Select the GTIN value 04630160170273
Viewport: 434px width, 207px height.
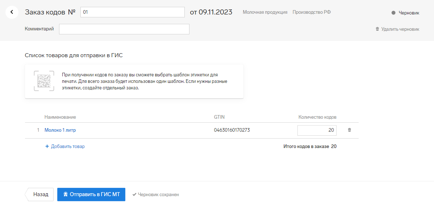[232, 130]
